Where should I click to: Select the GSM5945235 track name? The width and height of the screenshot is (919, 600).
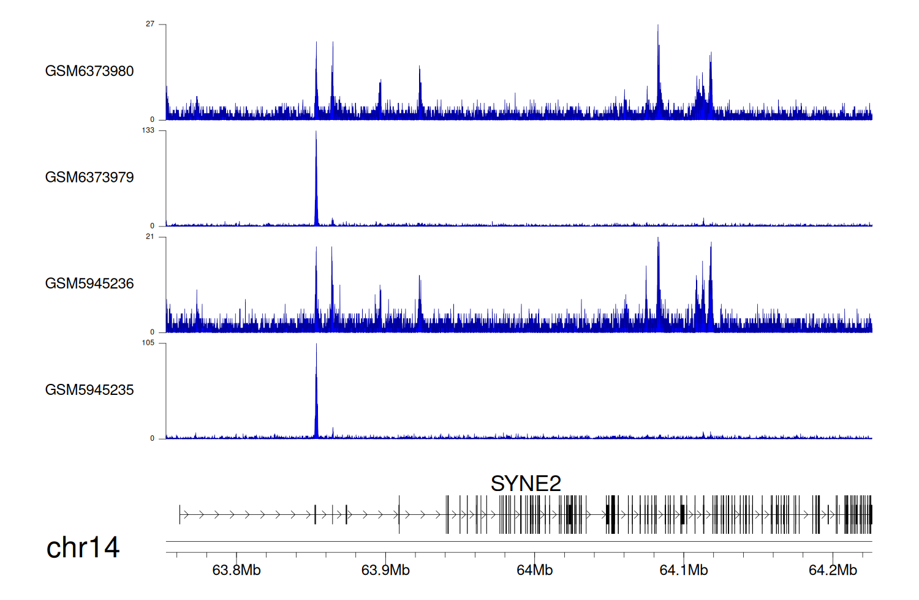89,390
